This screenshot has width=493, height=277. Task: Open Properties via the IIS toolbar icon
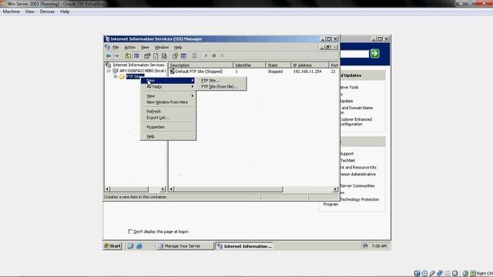pyautogui.click(x=147, y=56)
